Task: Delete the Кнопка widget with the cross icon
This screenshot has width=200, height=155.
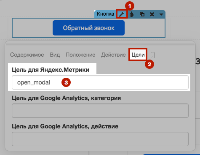Action: (x=152, y=14)
